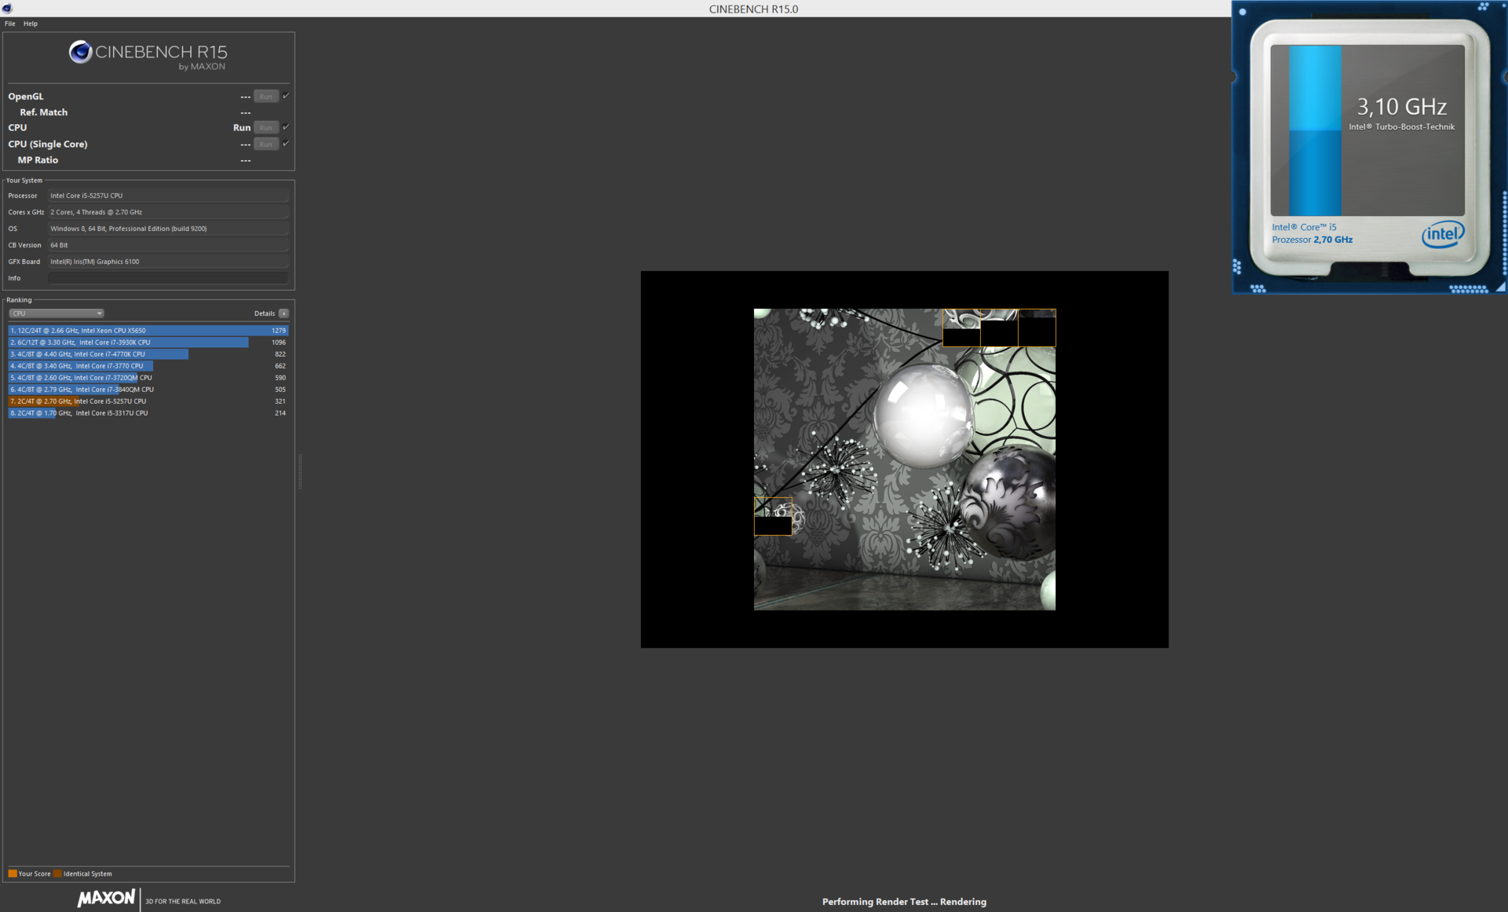Click the Cores x GHz field
The image size is (1508, 912).
click(168, 212)
